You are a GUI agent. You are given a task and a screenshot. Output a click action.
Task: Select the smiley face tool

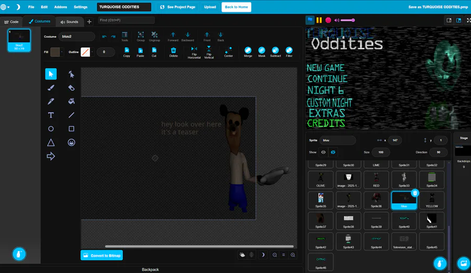[71, 142]
